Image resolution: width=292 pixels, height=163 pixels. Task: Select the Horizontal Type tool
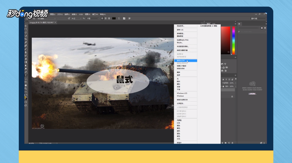pyautogui.click(x=26, y=75)
